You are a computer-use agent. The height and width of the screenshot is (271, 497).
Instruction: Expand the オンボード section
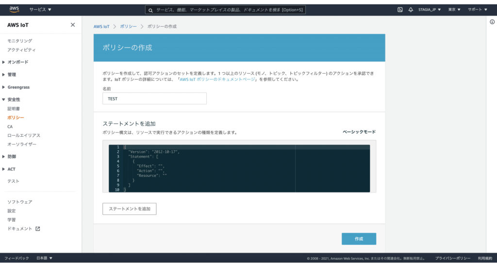17,62
